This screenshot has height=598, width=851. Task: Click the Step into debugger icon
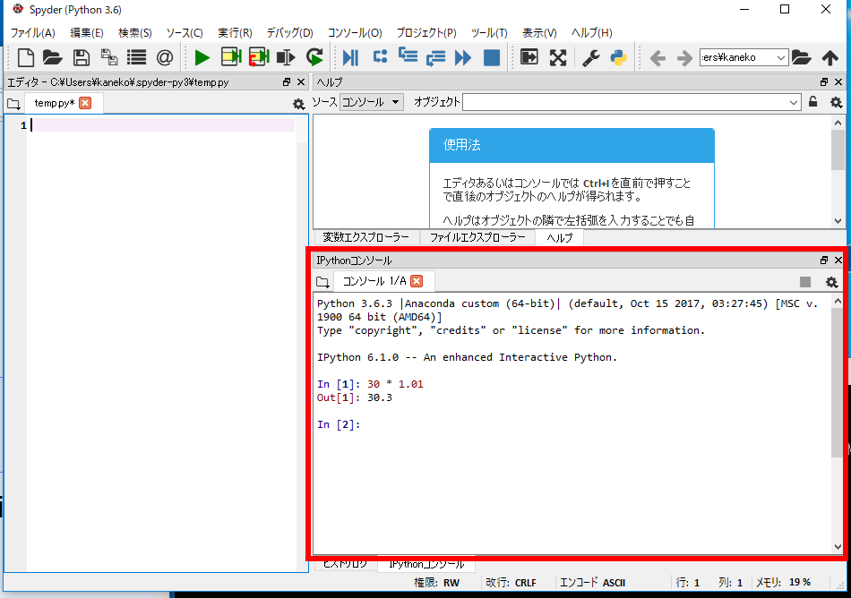pos(408,56)
